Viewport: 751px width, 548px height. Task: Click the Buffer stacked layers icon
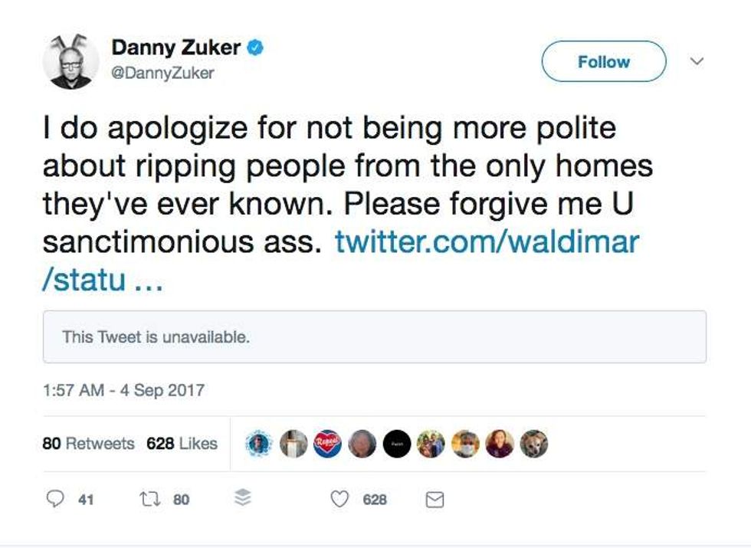242,500
